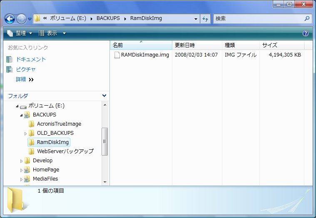The image size is (316, 218).
Task: Expand the MediaFiles tree node
Action: (21, 179)
